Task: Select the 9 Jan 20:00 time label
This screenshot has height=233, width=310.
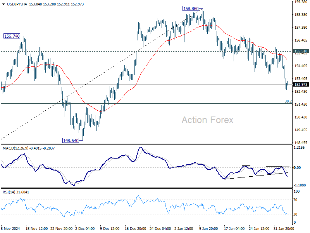Action: pyautogui.click(x=208, y=229)
